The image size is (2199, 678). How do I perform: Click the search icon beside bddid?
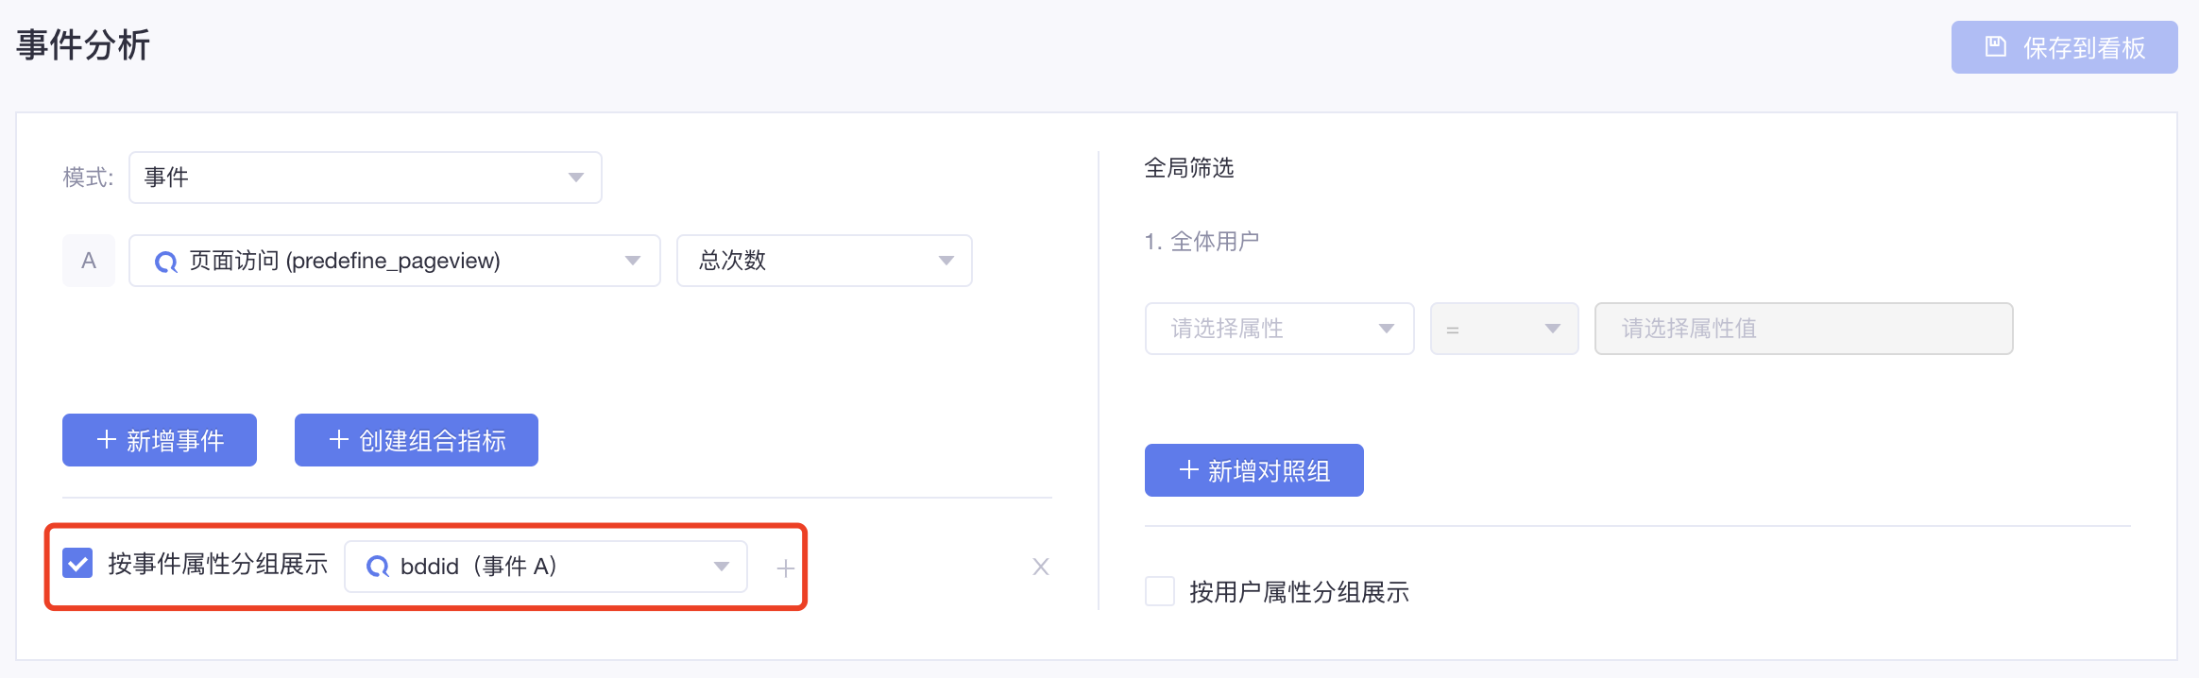click(x=378, y=567)
